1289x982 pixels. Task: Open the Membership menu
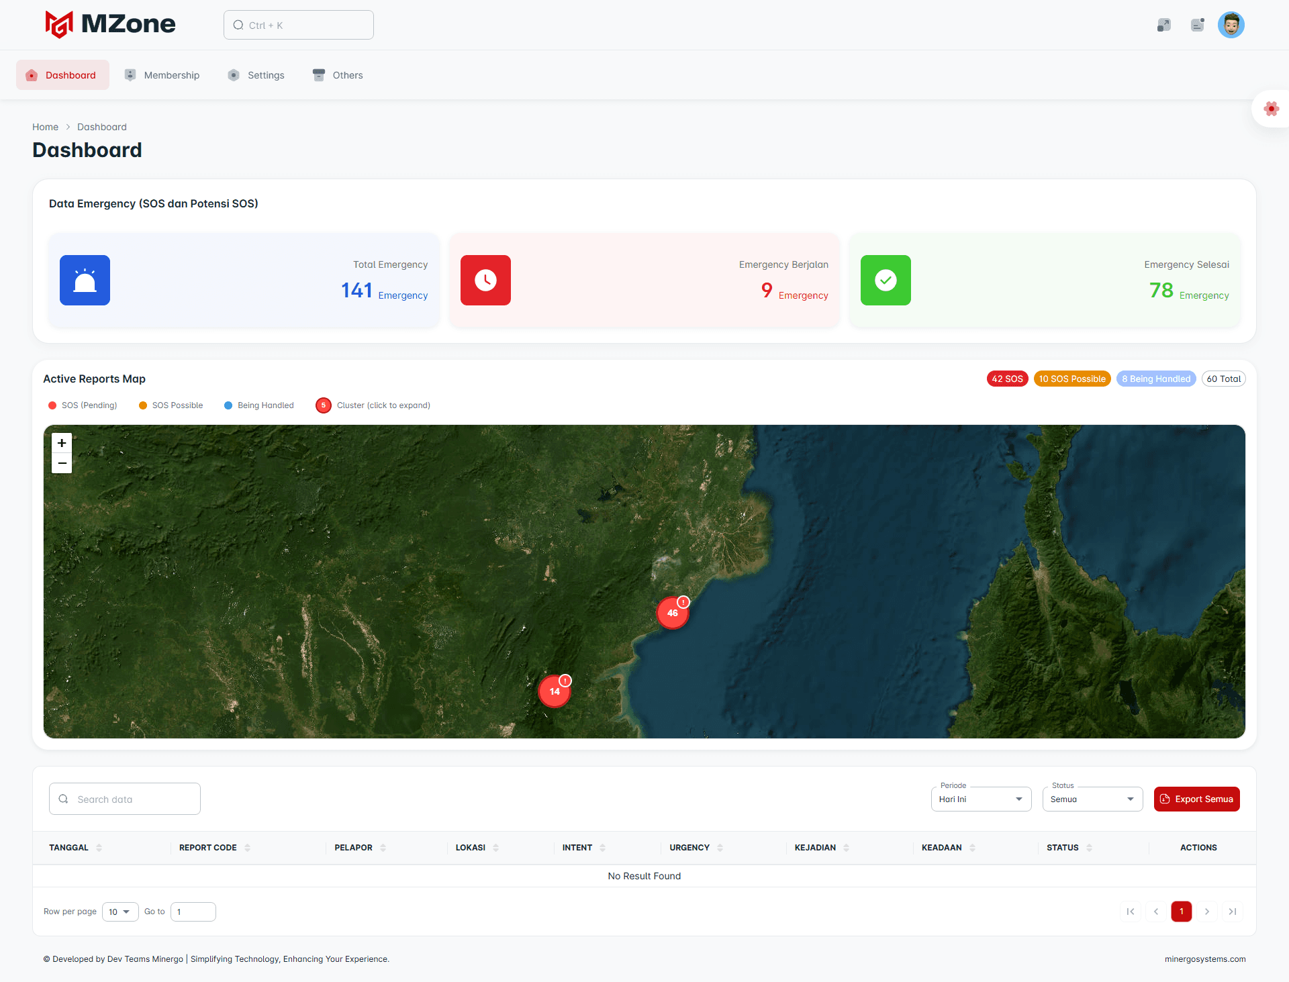[x=162, y=75]
